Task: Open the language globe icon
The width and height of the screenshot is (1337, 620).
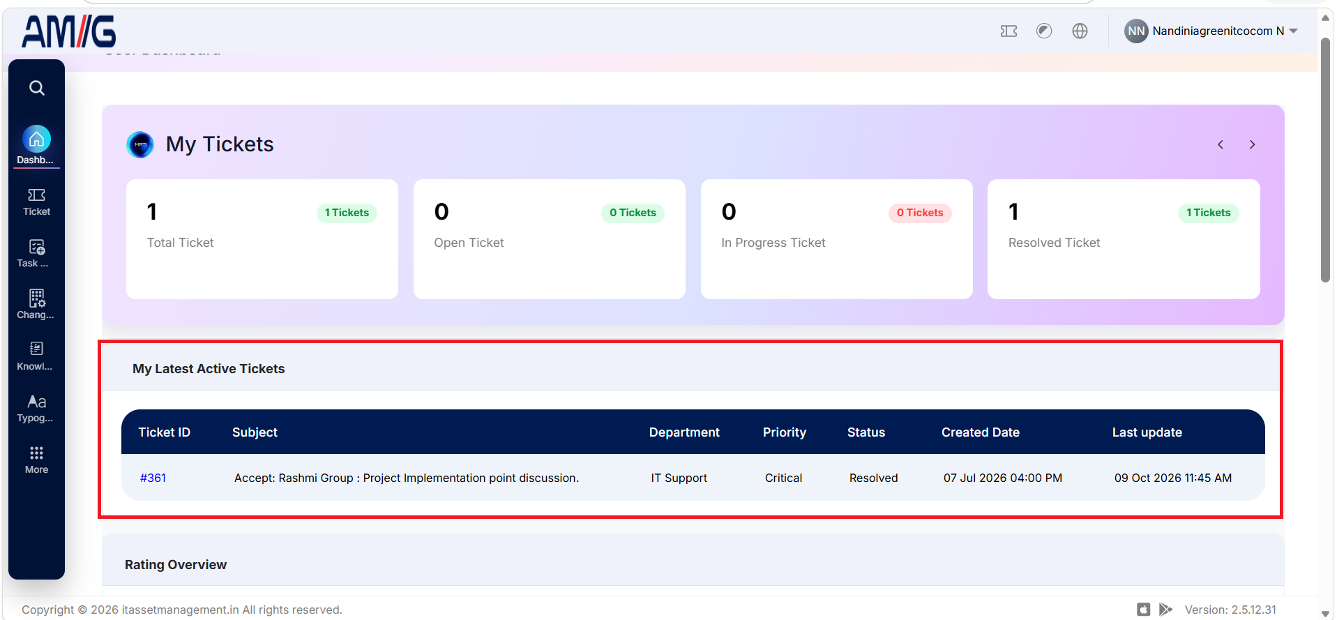Action: tap(1080, 31)
